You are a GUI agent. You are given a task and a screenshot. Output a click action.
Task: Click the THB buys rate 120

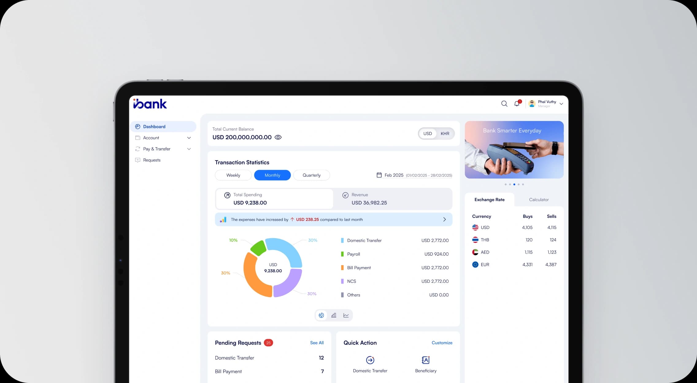[x=529, y=240]
